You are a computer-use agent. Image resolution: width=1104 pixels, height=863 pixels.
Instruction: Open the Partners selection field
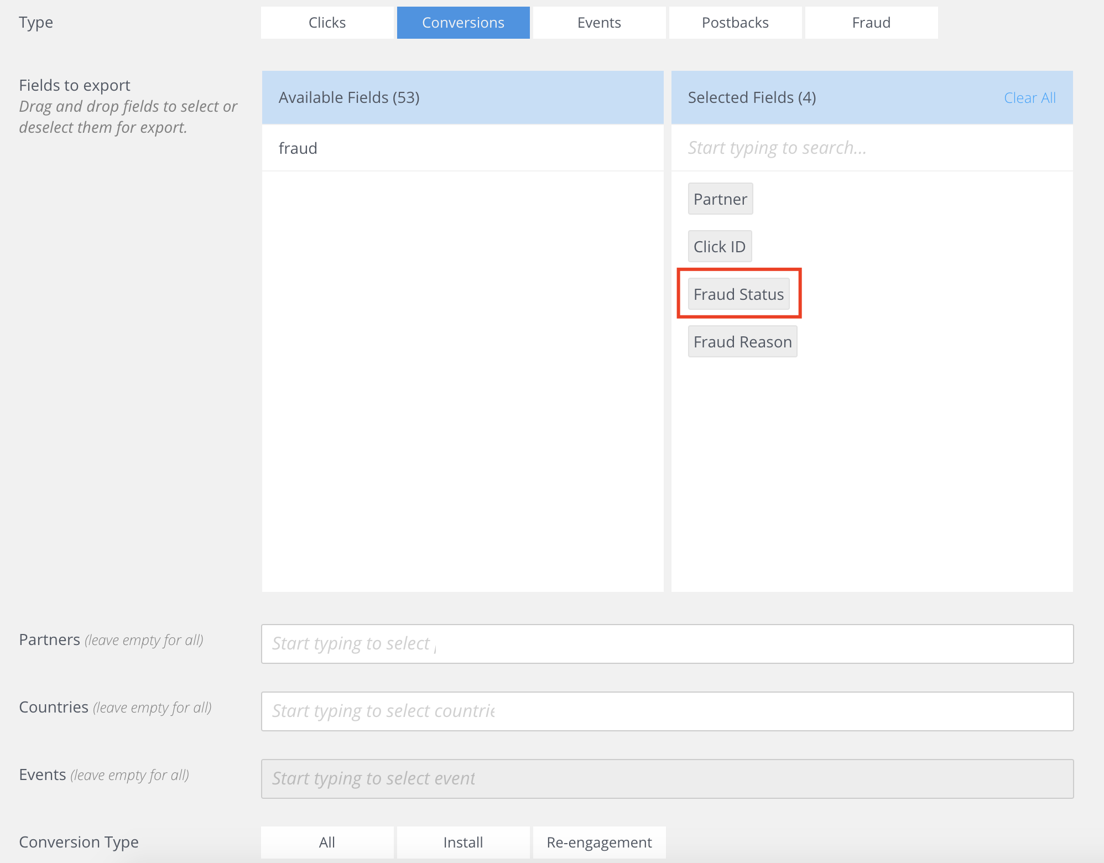coord(667,644)
